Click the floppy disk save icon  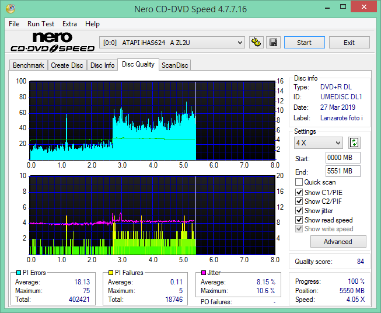pos(274,43)
